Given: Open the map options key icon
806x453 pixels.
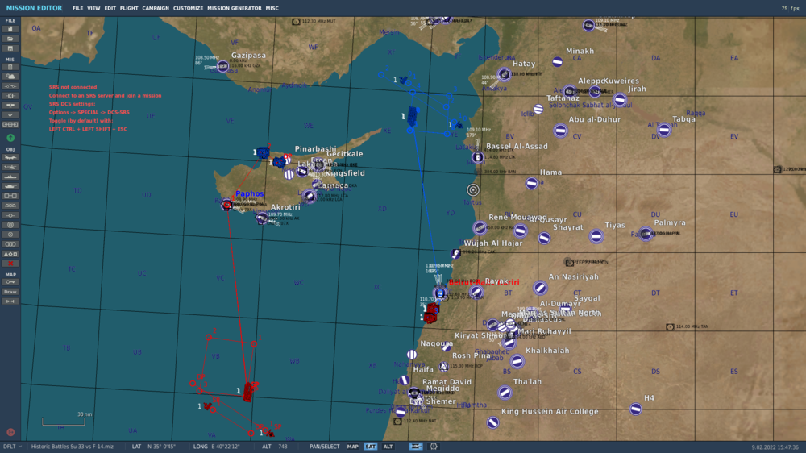Looking at the screenshot, I should [10, 282].
